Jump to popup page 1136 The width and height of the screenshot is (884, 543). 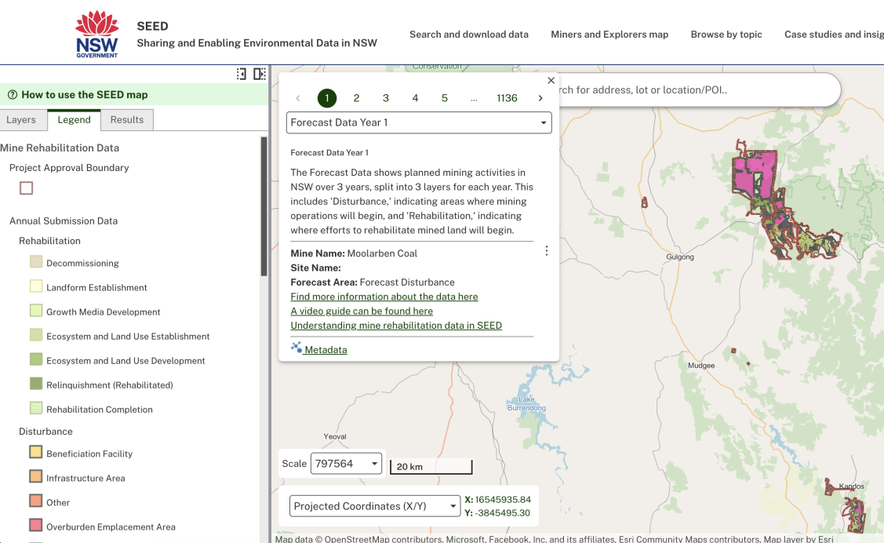point(507,98)
